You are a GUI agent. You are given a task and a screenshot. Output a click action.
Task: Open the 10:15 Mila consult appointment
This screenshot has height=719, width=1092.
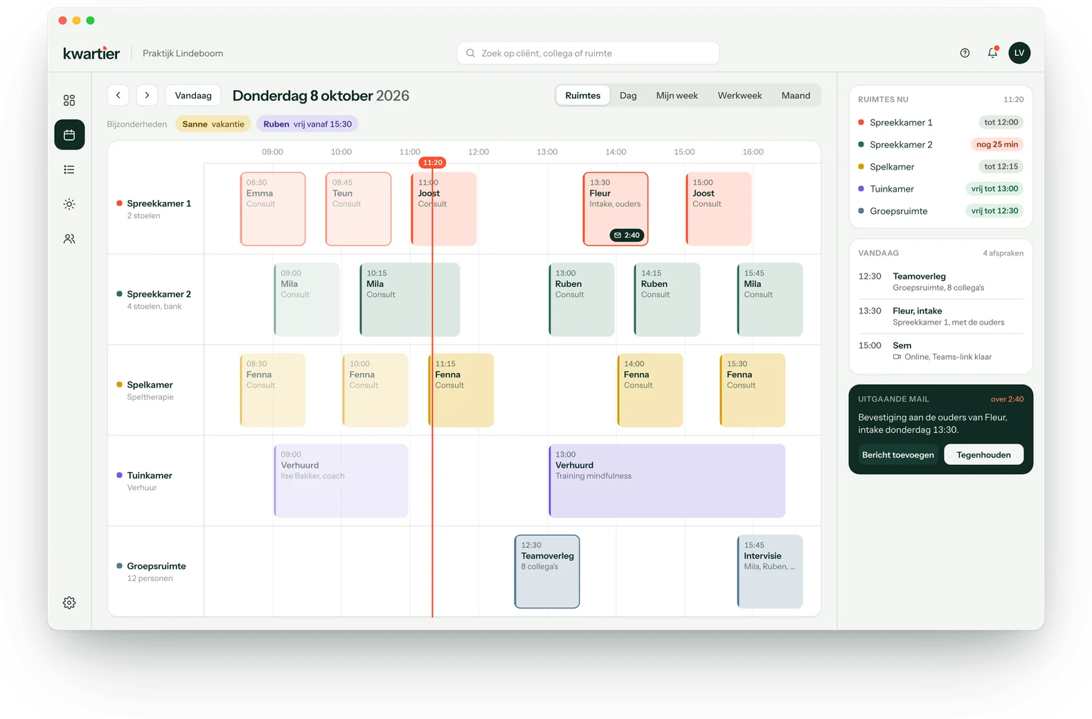410,300
